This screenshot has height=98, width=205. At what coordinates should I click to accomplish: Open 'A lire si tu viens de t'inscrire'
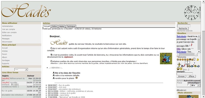[x=67, y=73]
